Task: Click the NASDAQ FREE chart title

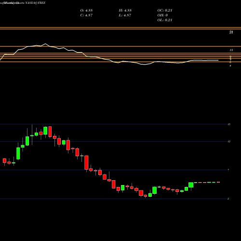Action: pos(35,3)
